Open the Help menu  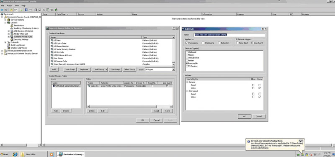point(23,5)
